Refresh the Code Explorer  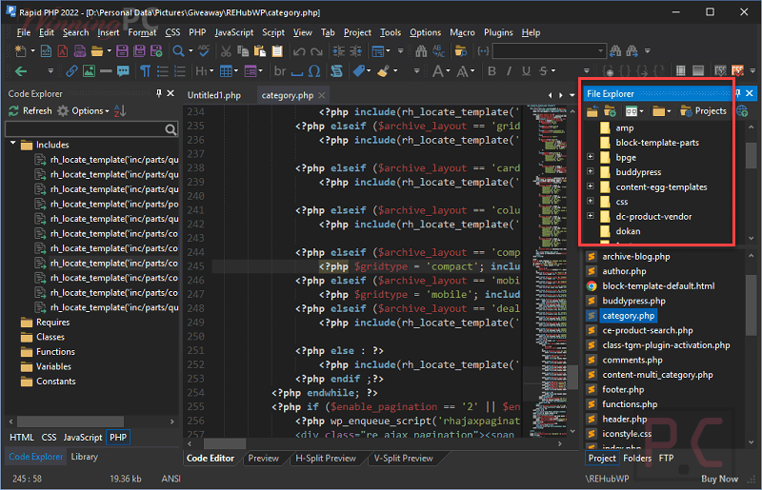[30, 110]
